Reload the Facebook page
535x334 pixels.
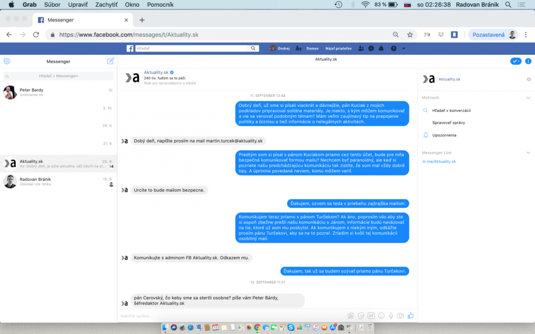pyautogui.click(x=36, y=34)
